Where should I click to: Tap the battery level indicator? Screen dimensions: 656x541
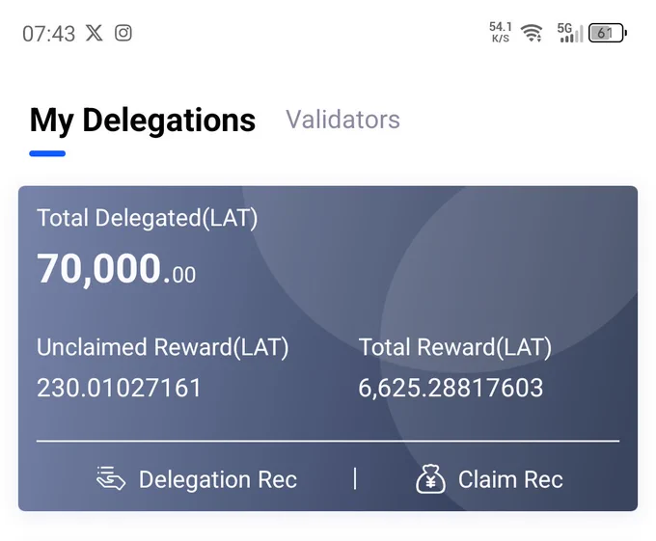[x=608, y=33]
